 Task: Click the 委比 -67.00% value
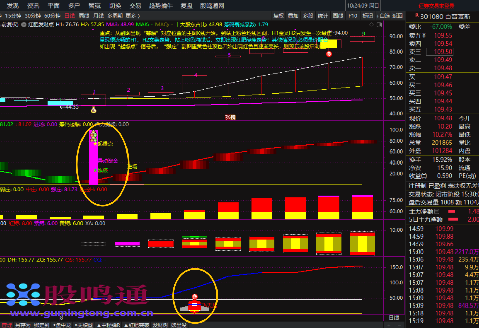(441, 27)
